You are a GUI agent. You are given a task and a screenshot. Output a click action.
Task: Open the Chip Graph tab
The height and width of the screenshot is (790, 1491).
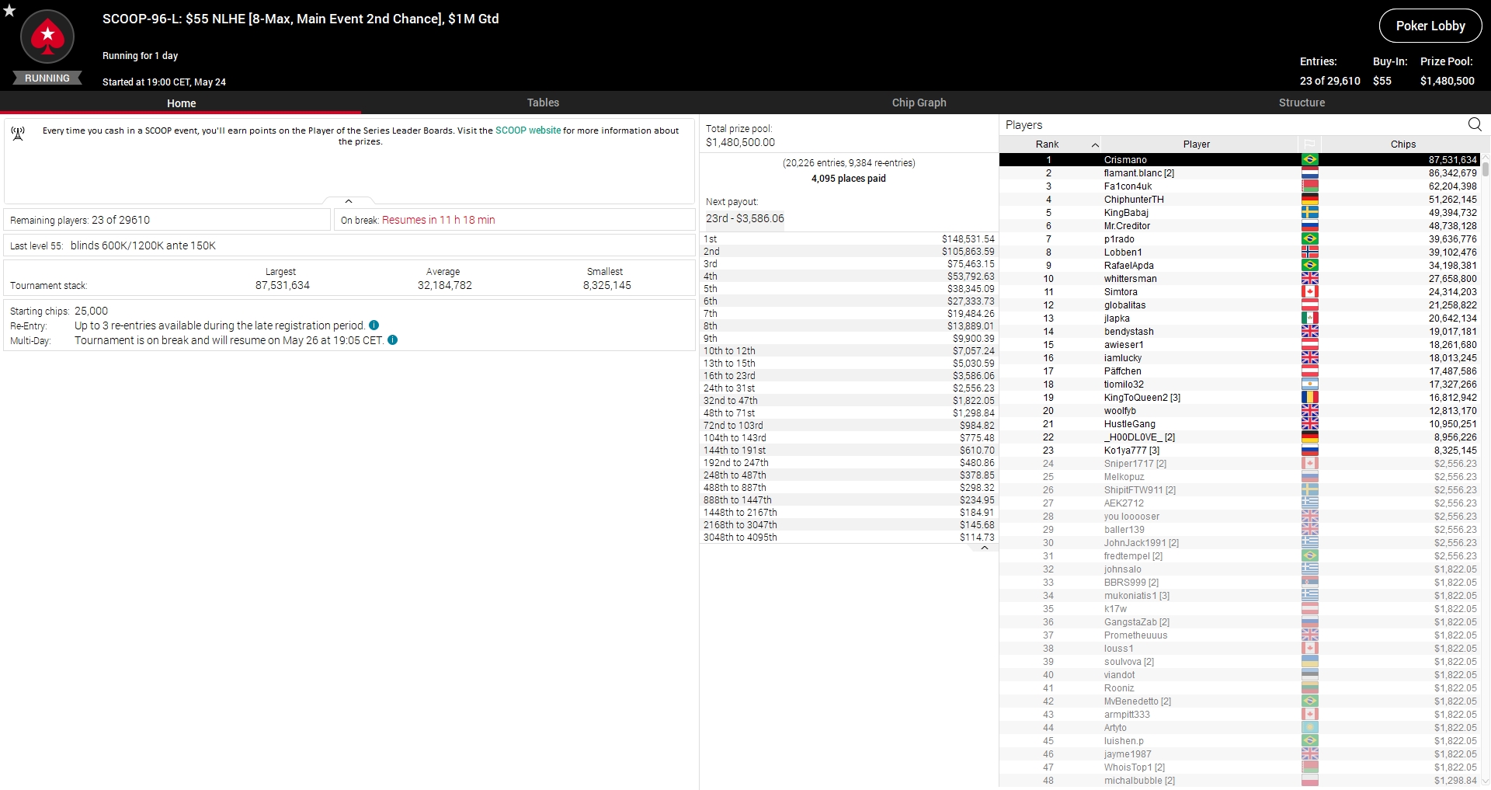[919, 103]
